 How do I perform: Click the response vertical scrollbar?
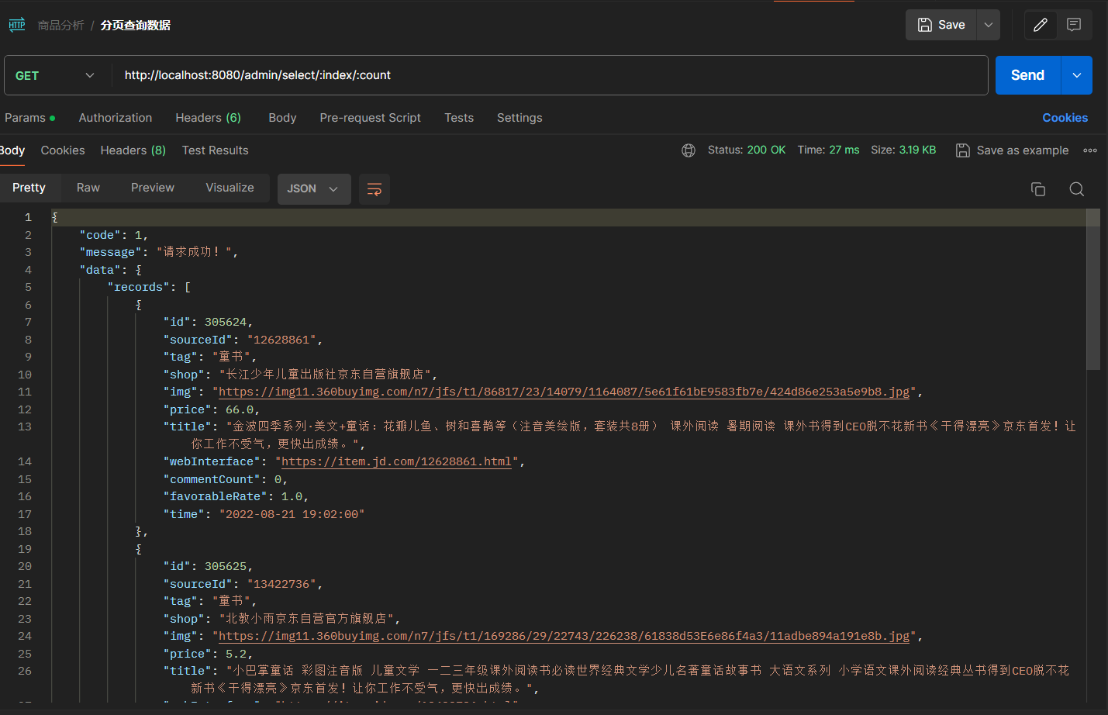pyautogui.click(x=1093, y=289)
